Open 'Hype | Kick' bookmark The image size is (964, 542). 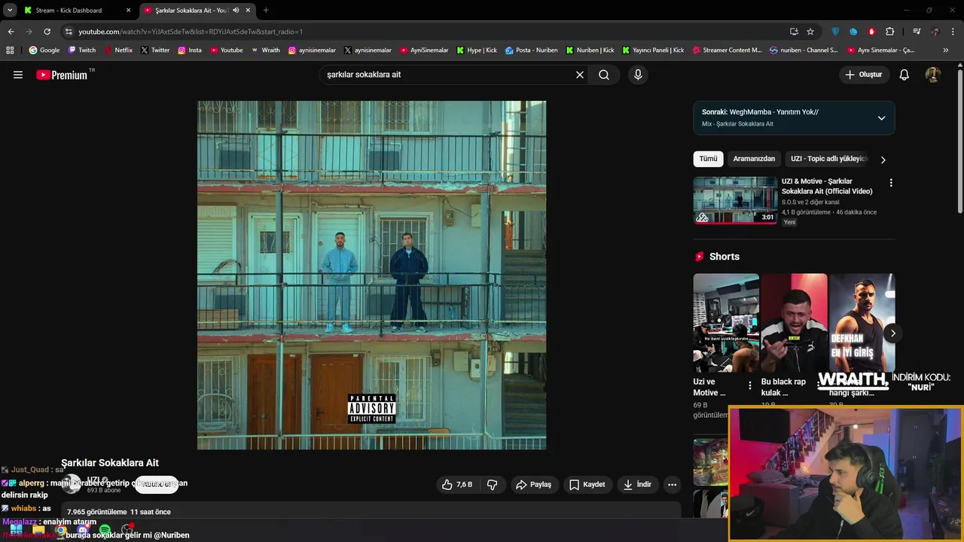476,50
